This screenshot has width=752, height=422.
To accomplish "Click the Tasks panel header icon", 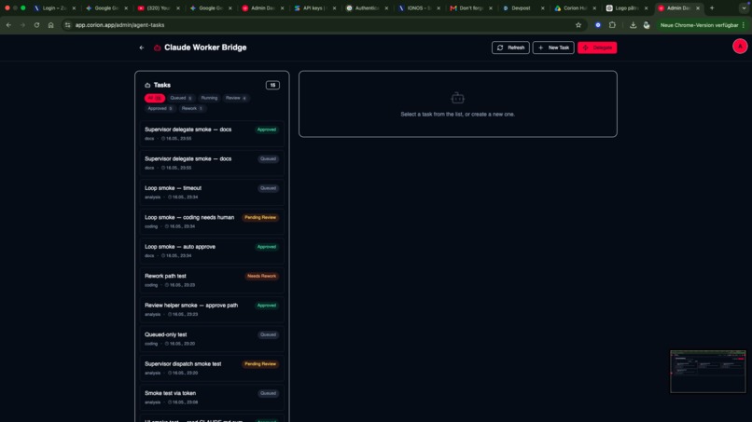I will (147, 86).
